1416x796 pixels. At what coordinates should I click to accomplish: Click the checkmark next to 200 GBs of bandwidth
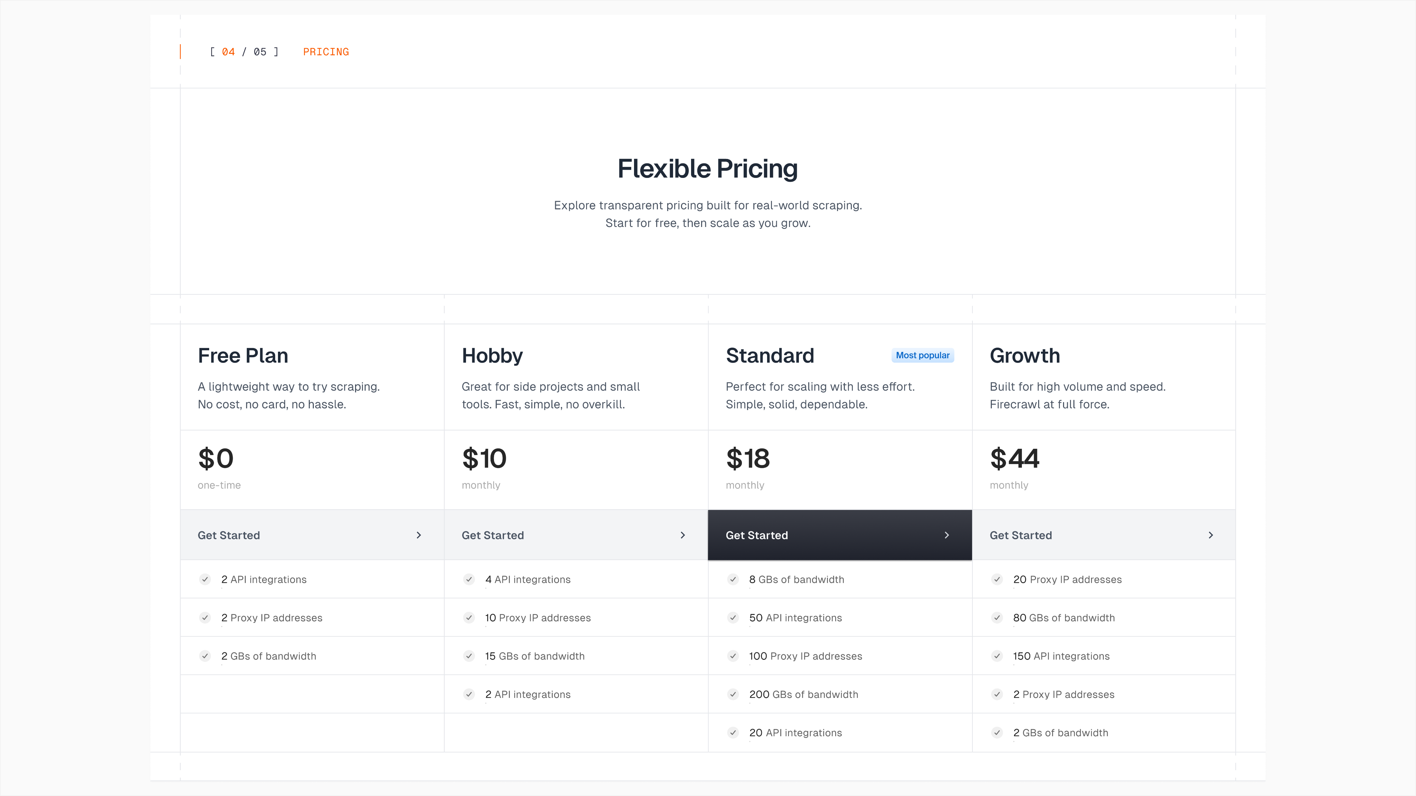pyautogui.click(x=733, y=694)
